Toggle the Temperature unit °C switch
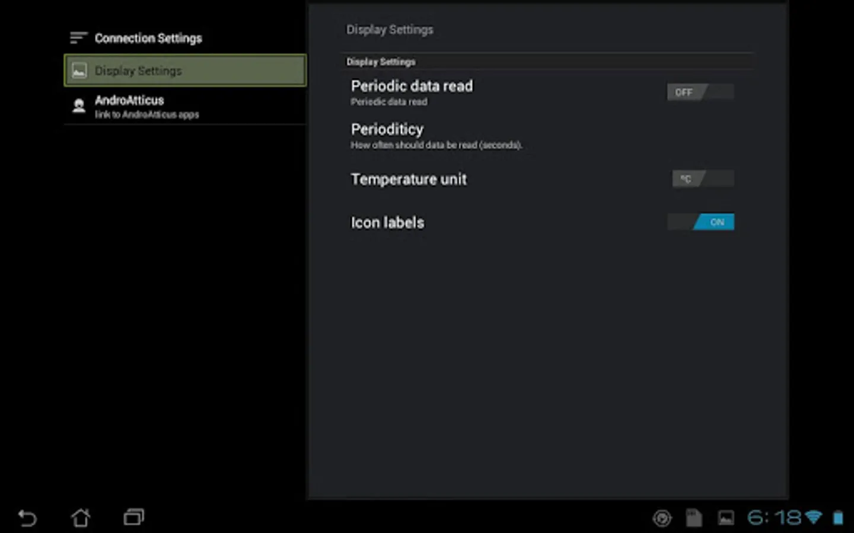Image resolution: width=854 pixels, height=533 pixels. click(x=703, y=179)
